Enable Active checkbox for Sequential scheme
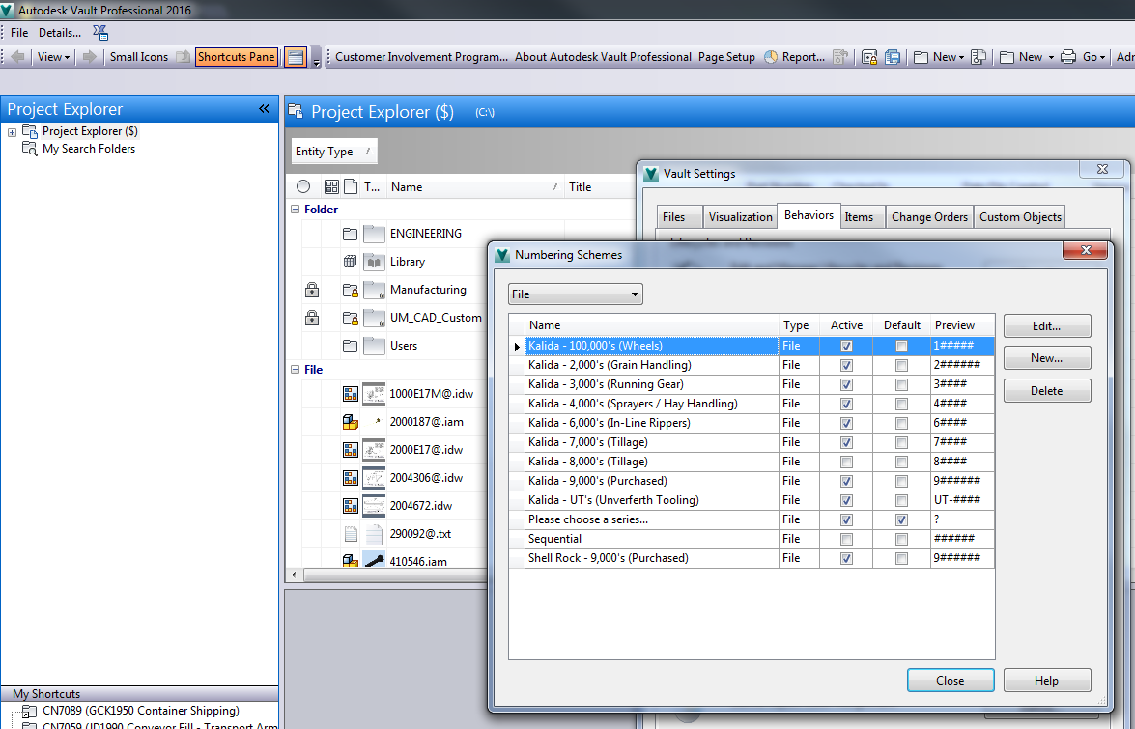The width and height of the screenshot is (1135, 729). click(846, 539)
